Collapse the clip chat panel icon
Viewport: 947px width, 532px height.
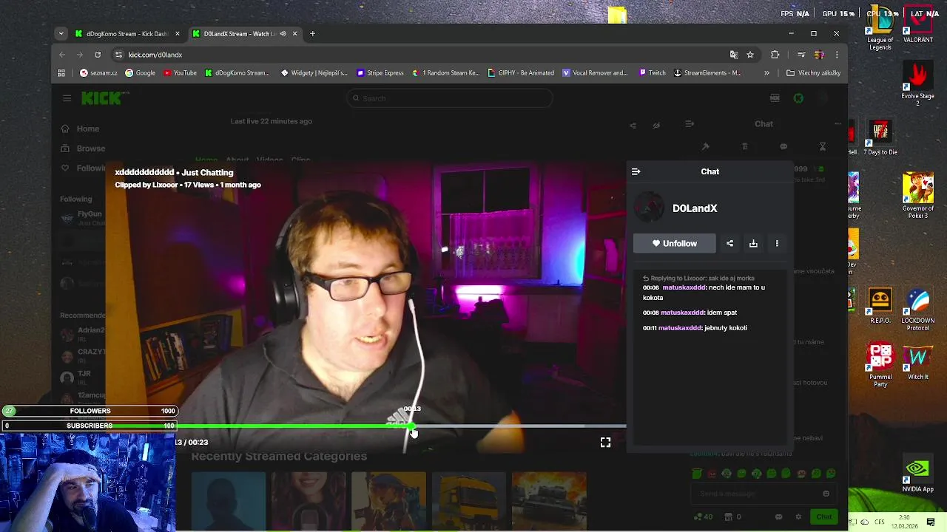[x=636, y=171]
